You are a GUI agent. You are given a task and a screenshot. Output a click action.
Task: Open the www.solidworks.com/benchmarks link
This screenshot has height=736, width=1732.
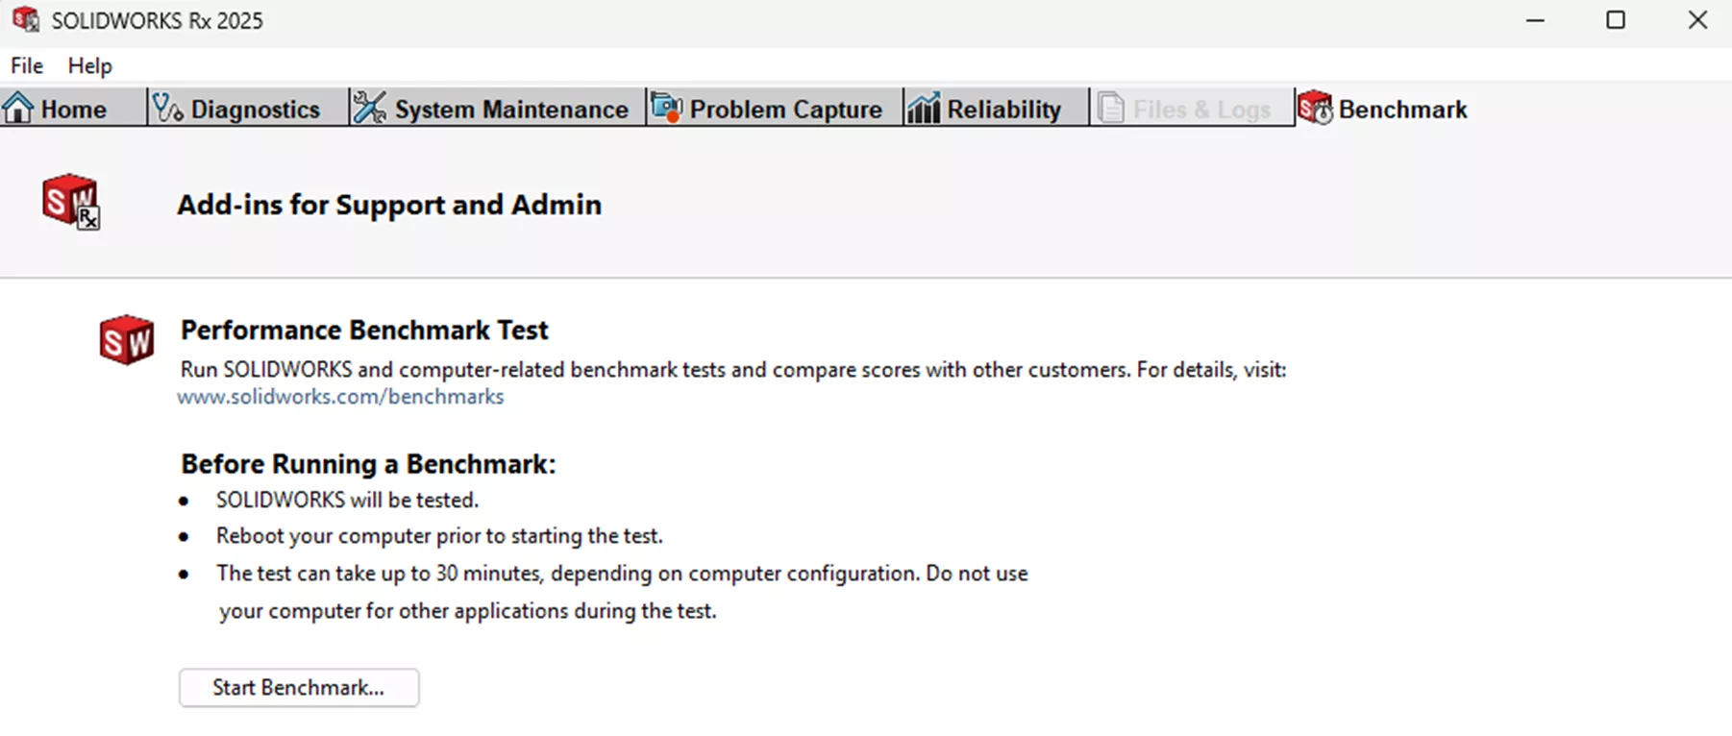pos(340,397)
